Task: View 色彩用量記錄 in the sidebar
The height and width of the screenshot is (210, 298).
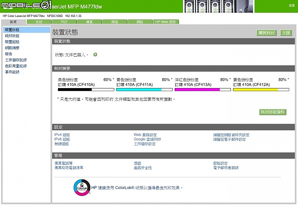Action: pyautogui.click(x=16, y=66)
